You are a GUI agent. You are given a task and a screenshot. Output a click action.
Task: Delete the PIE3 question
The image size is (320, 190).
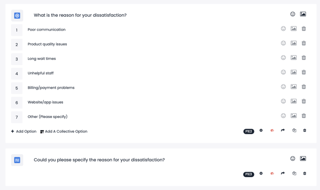[x=305, y=173]
